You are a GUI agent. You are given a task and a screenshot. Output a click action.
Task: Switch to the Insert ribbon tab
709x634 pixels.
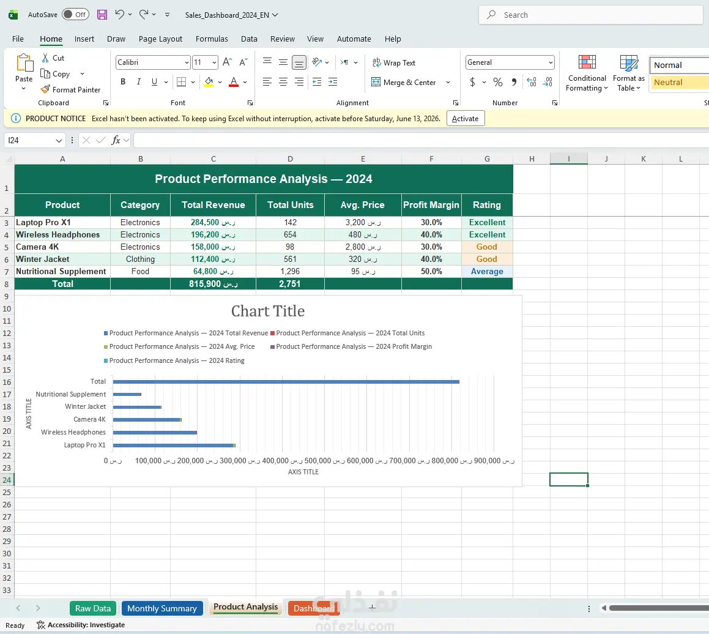84,39
